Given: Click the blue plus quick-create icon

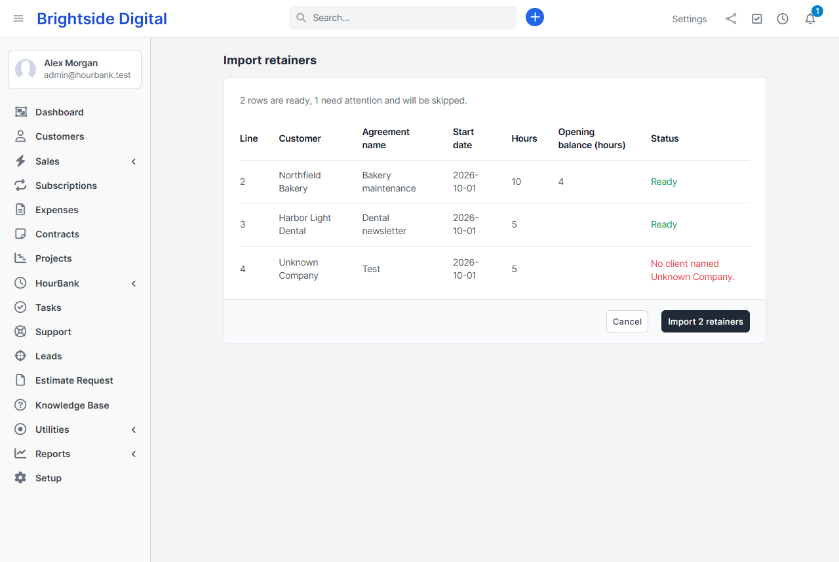Looking at the screenshot, I should click(x=535, y=17).
